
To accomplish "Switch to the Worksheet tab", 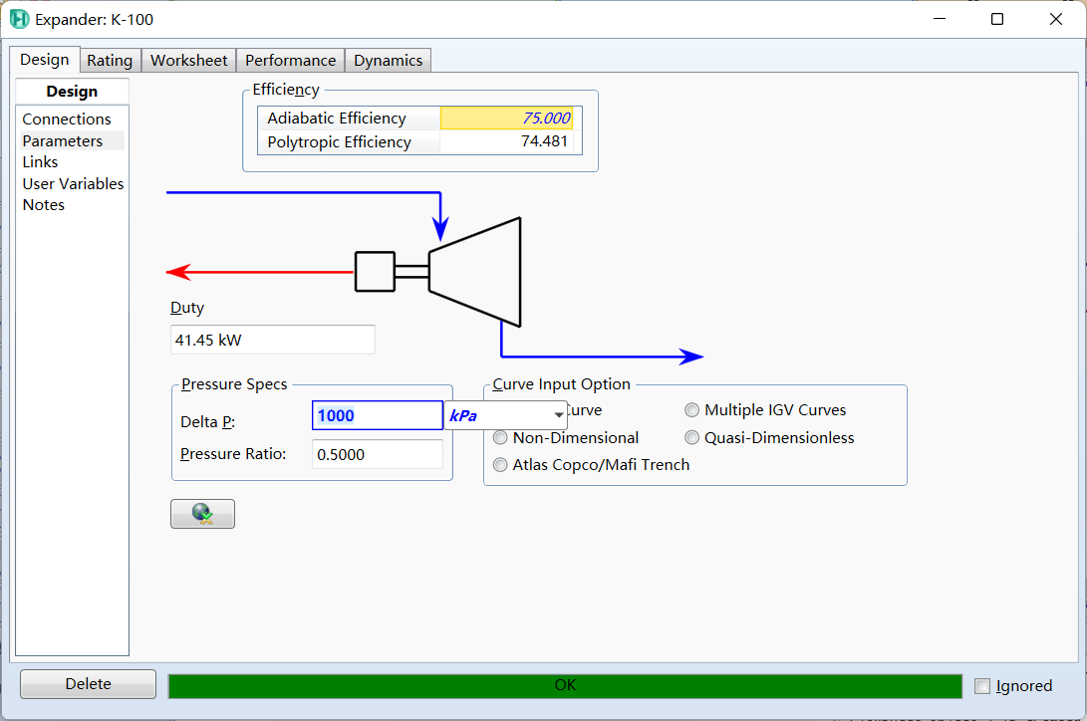I will (188, 61).
